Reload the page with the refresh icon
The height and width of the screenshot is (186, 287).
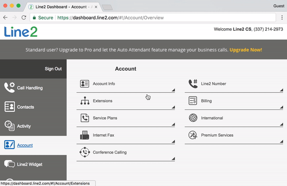point(24,18)
